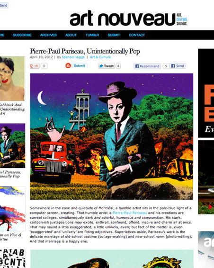Submit the article to StumbleUpon
Screen dimensions: 214x268
pos(80,65)
